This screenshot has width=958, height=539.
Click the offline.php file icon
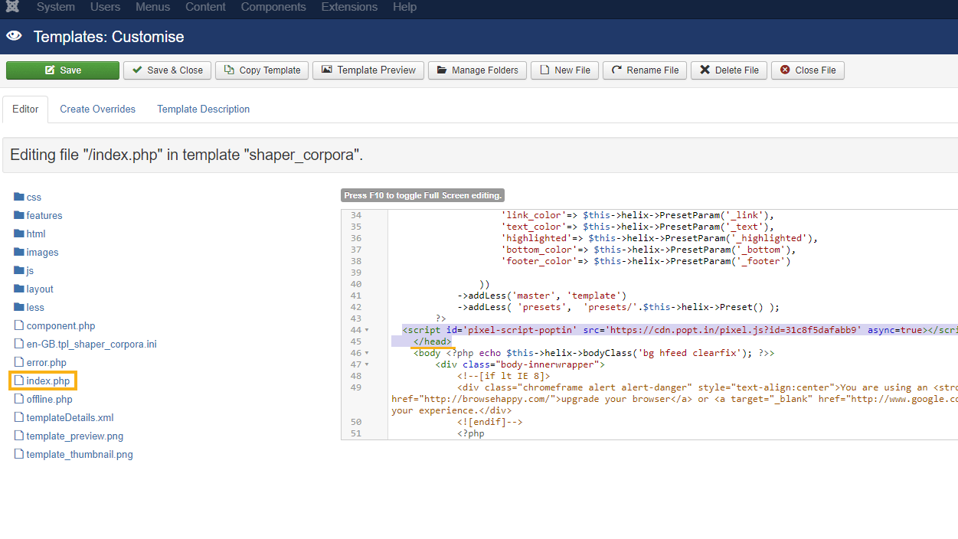click(19, 399)
